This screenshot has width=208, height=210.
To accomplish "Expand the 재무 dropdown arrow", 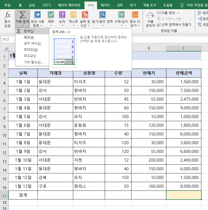I will (51, 25).
